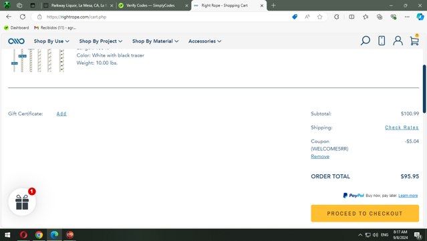Reload the page with refresh icon
This screenshot has height=241, width=427.
[23, 17]
